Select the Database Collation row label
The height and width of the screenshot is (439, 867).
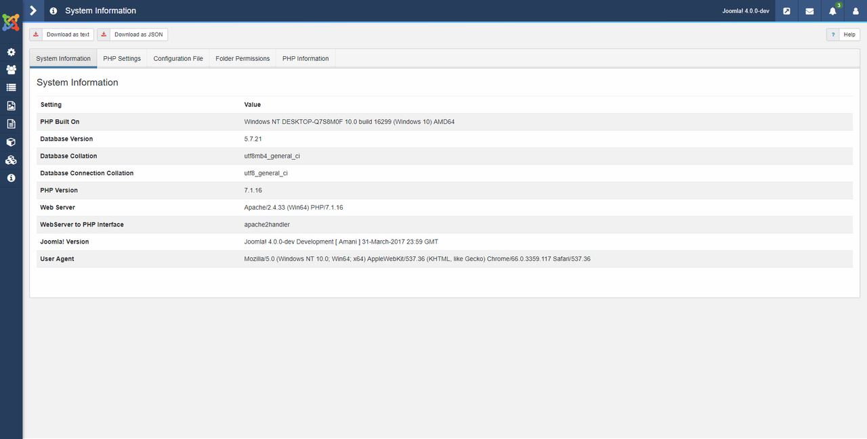(x=68, y=156)
